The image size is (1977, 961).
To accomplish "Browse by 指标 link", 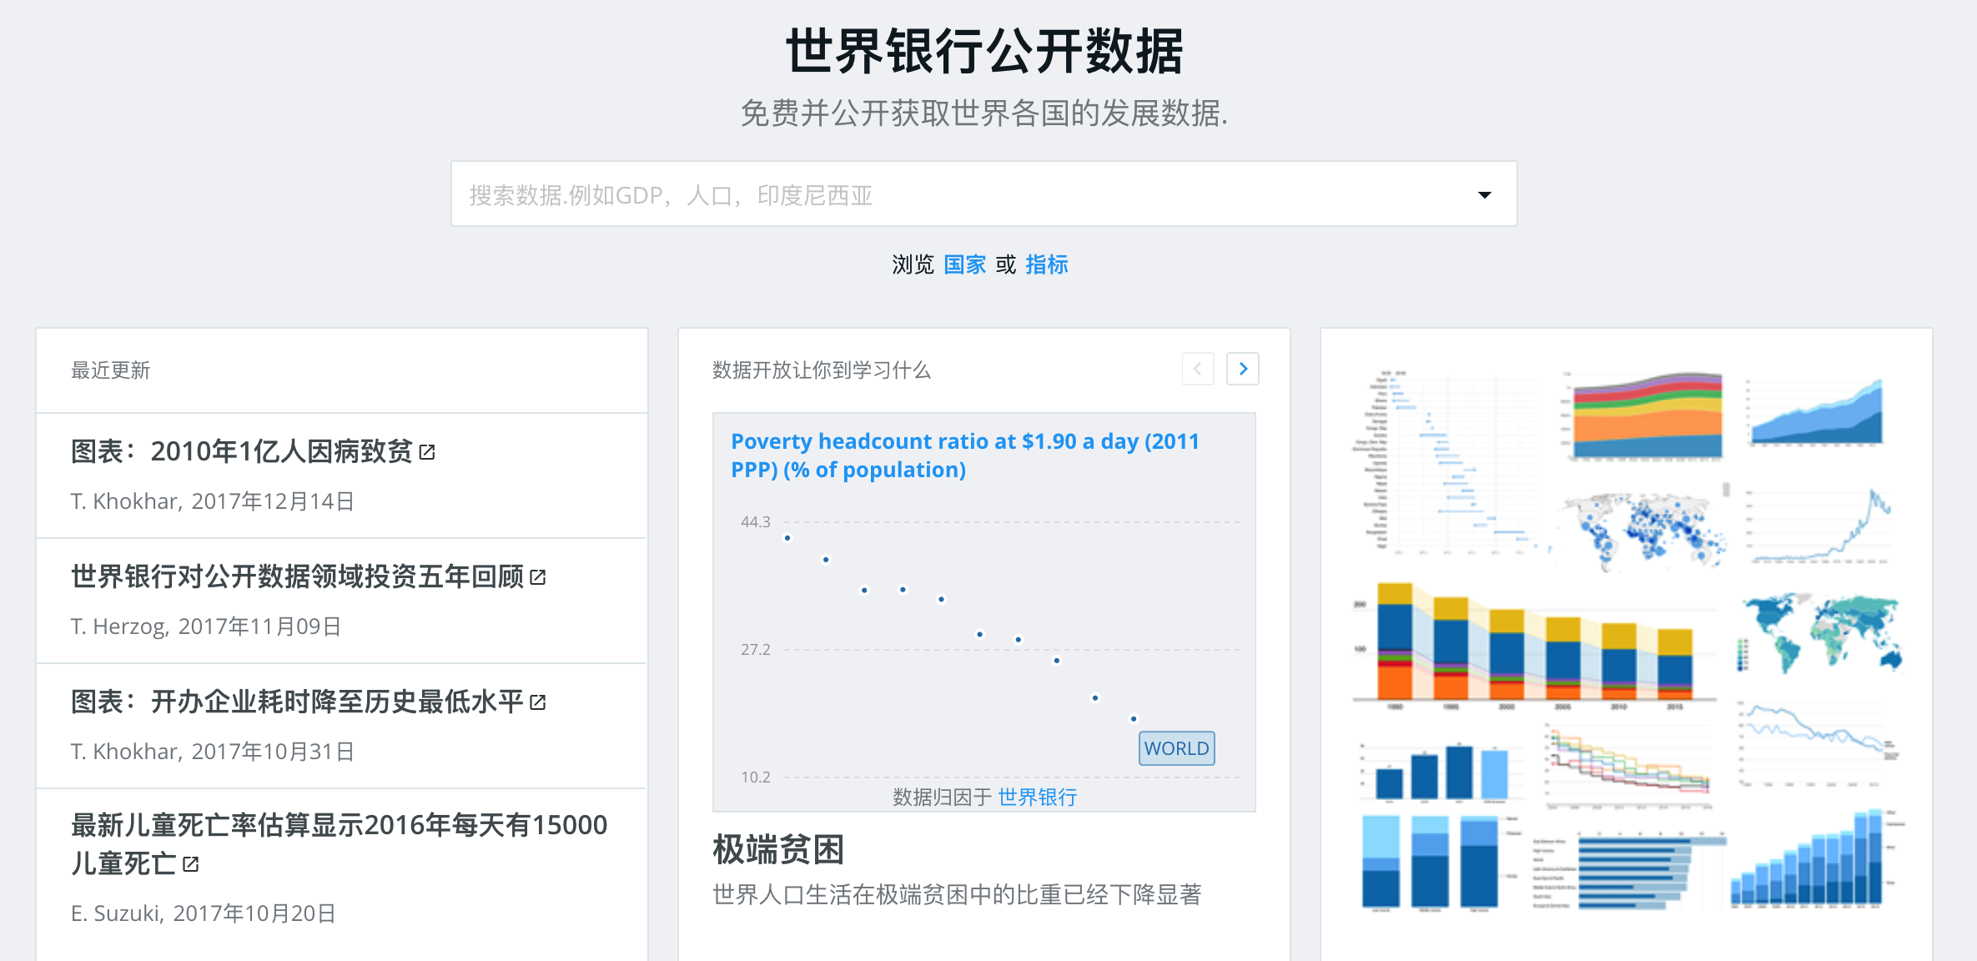I will pyautogui.click(x=1046, y=264).
